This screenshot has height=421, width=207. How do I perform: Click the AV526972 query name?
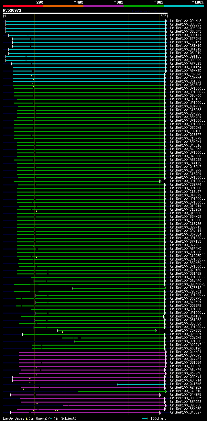pyautogui.click(x=12, y=10)
